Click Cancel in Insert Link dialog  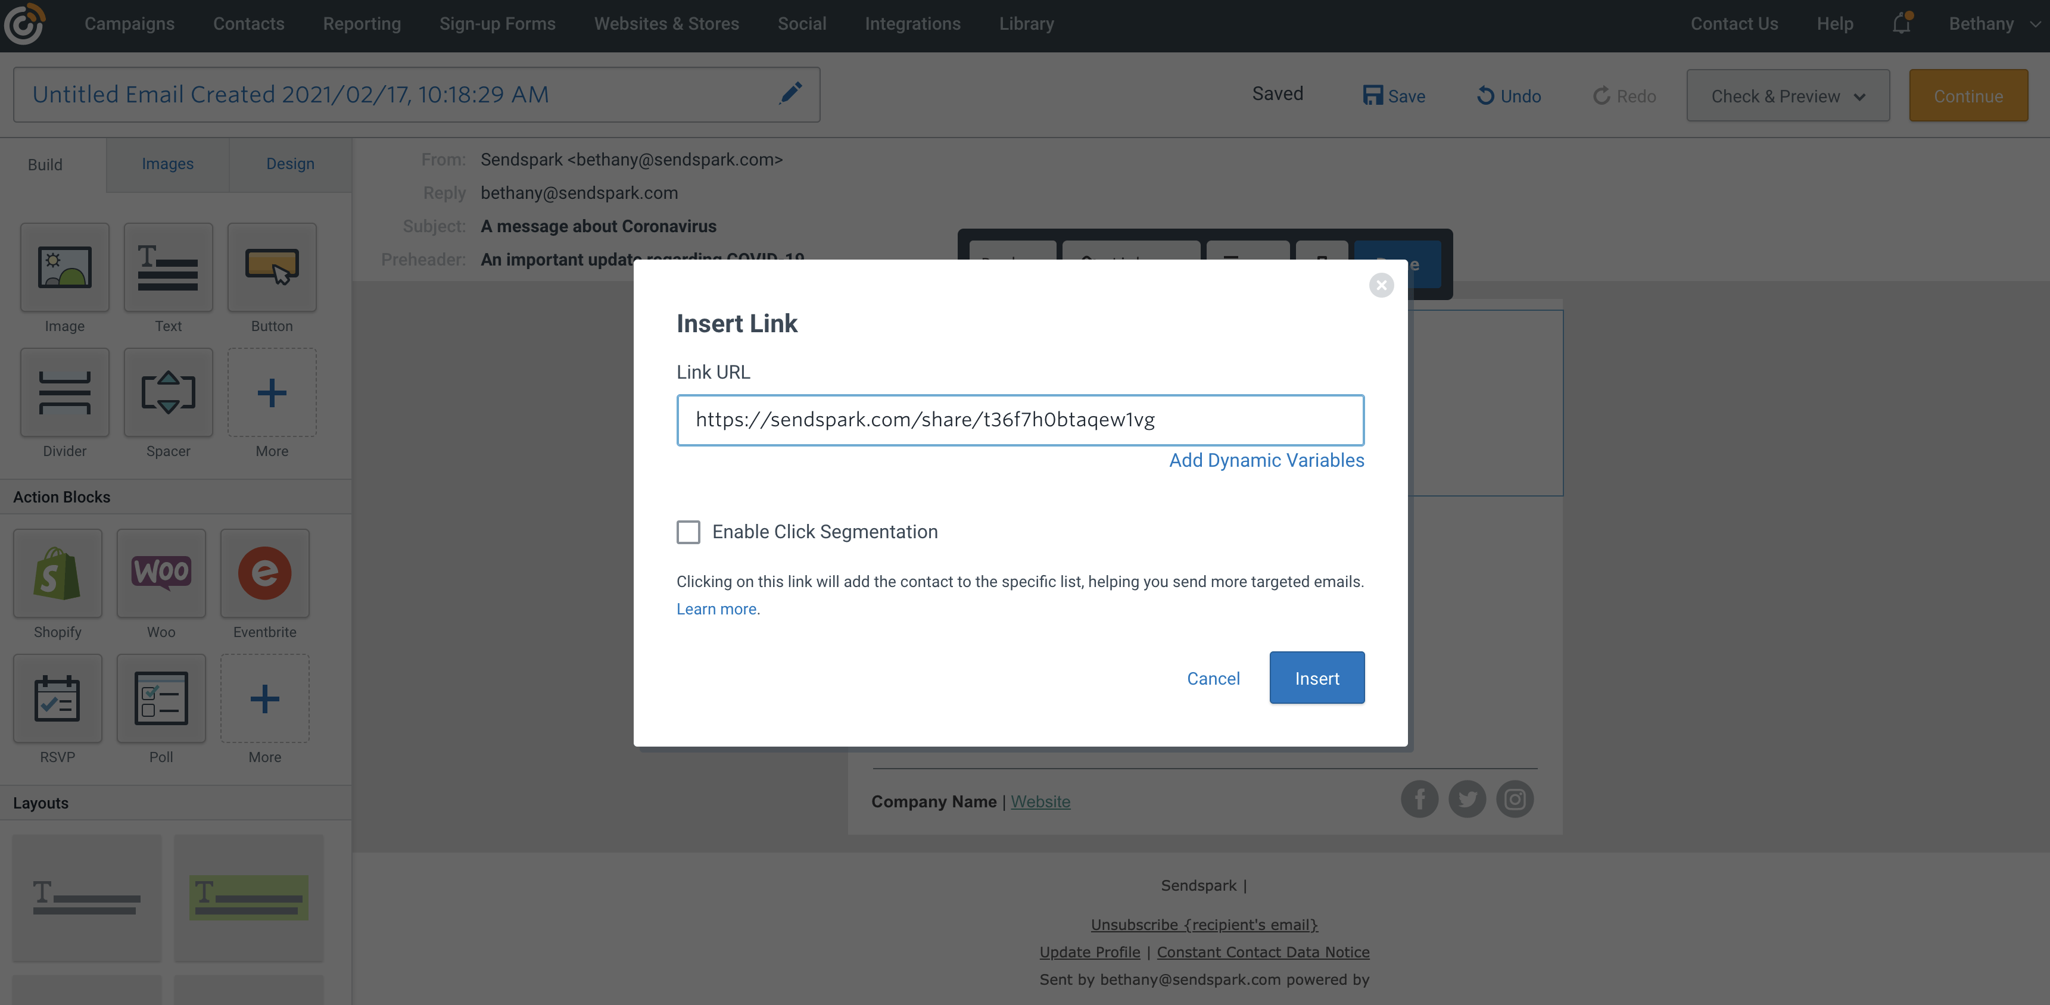click(1213, 678)
